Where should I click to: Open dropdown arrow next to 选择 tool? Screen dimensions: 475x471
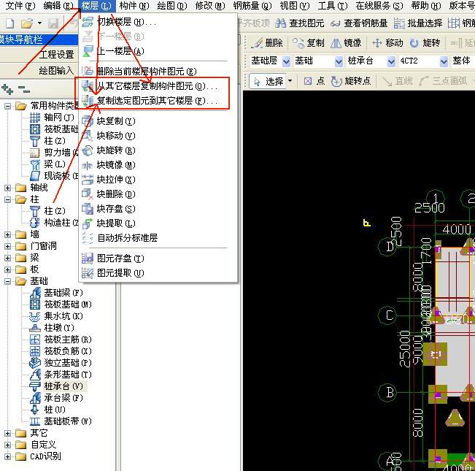290,81
